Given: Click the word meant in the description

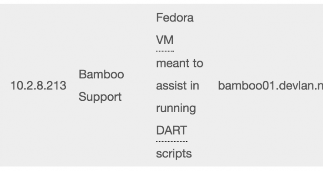Looking at the screenshot, I should (172, 63).
